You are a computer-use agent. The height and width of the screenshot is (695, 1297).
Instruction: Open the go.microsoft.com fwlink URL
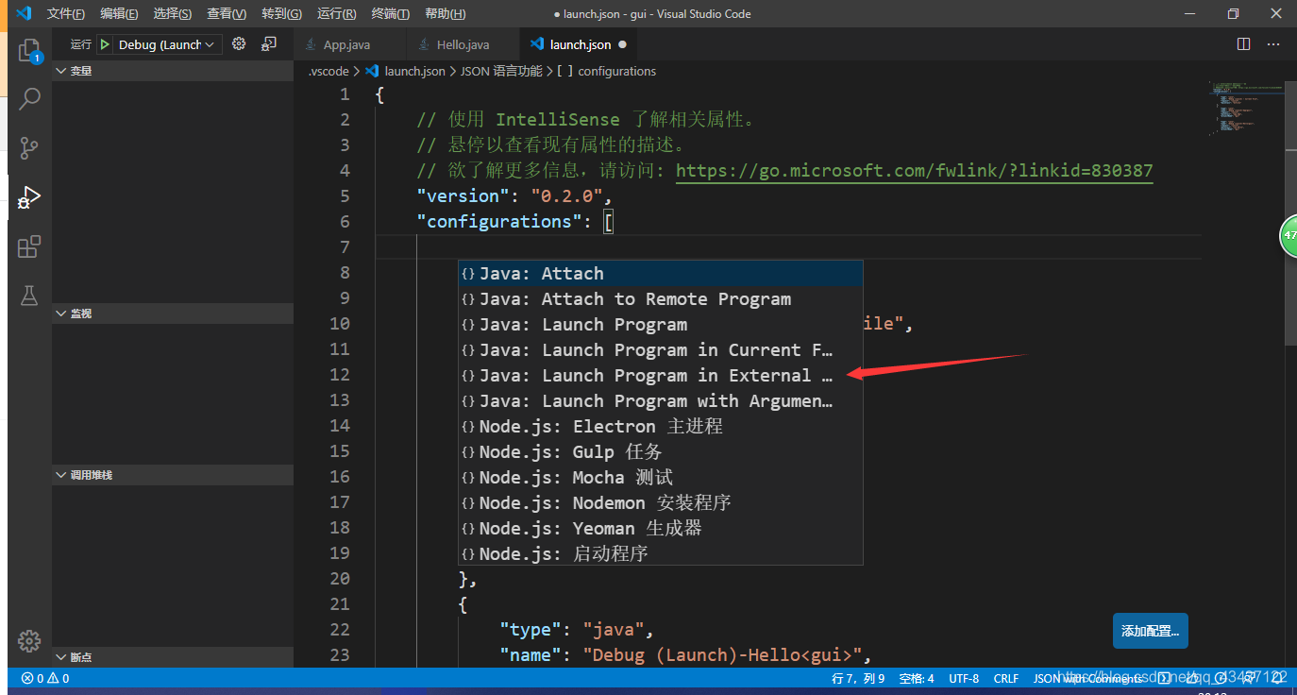(915, 171)
